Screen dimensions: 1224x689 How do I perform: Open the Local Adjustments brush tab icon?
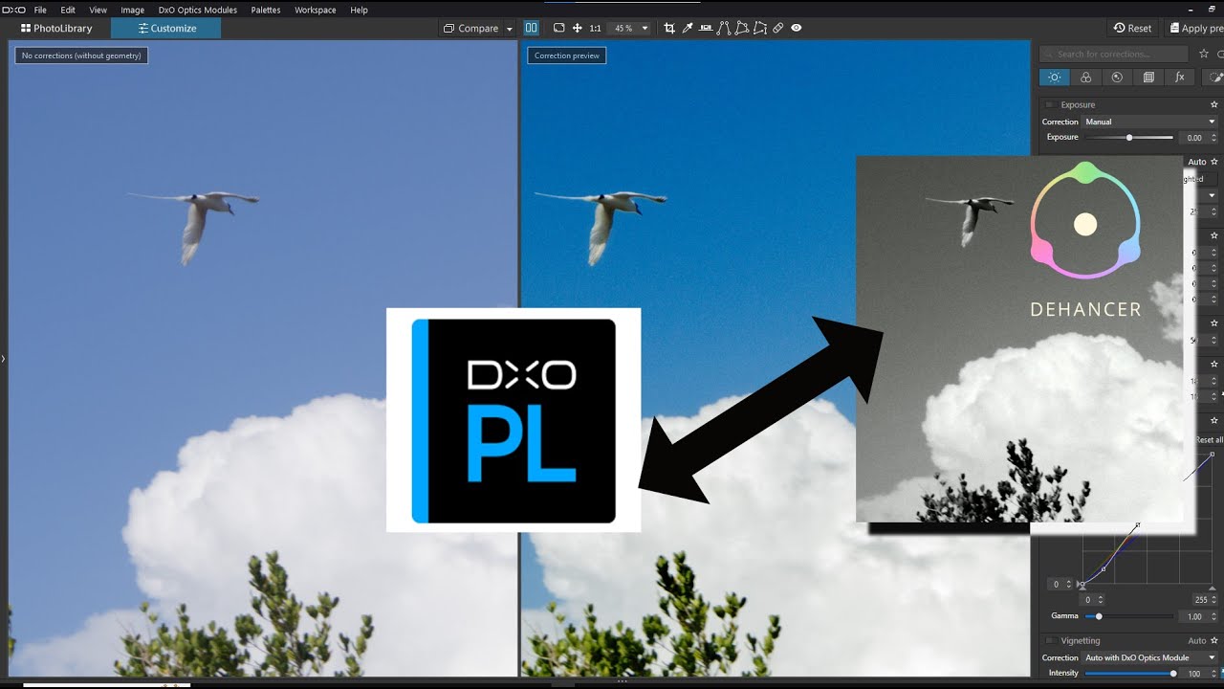[x=1213, y=78]
